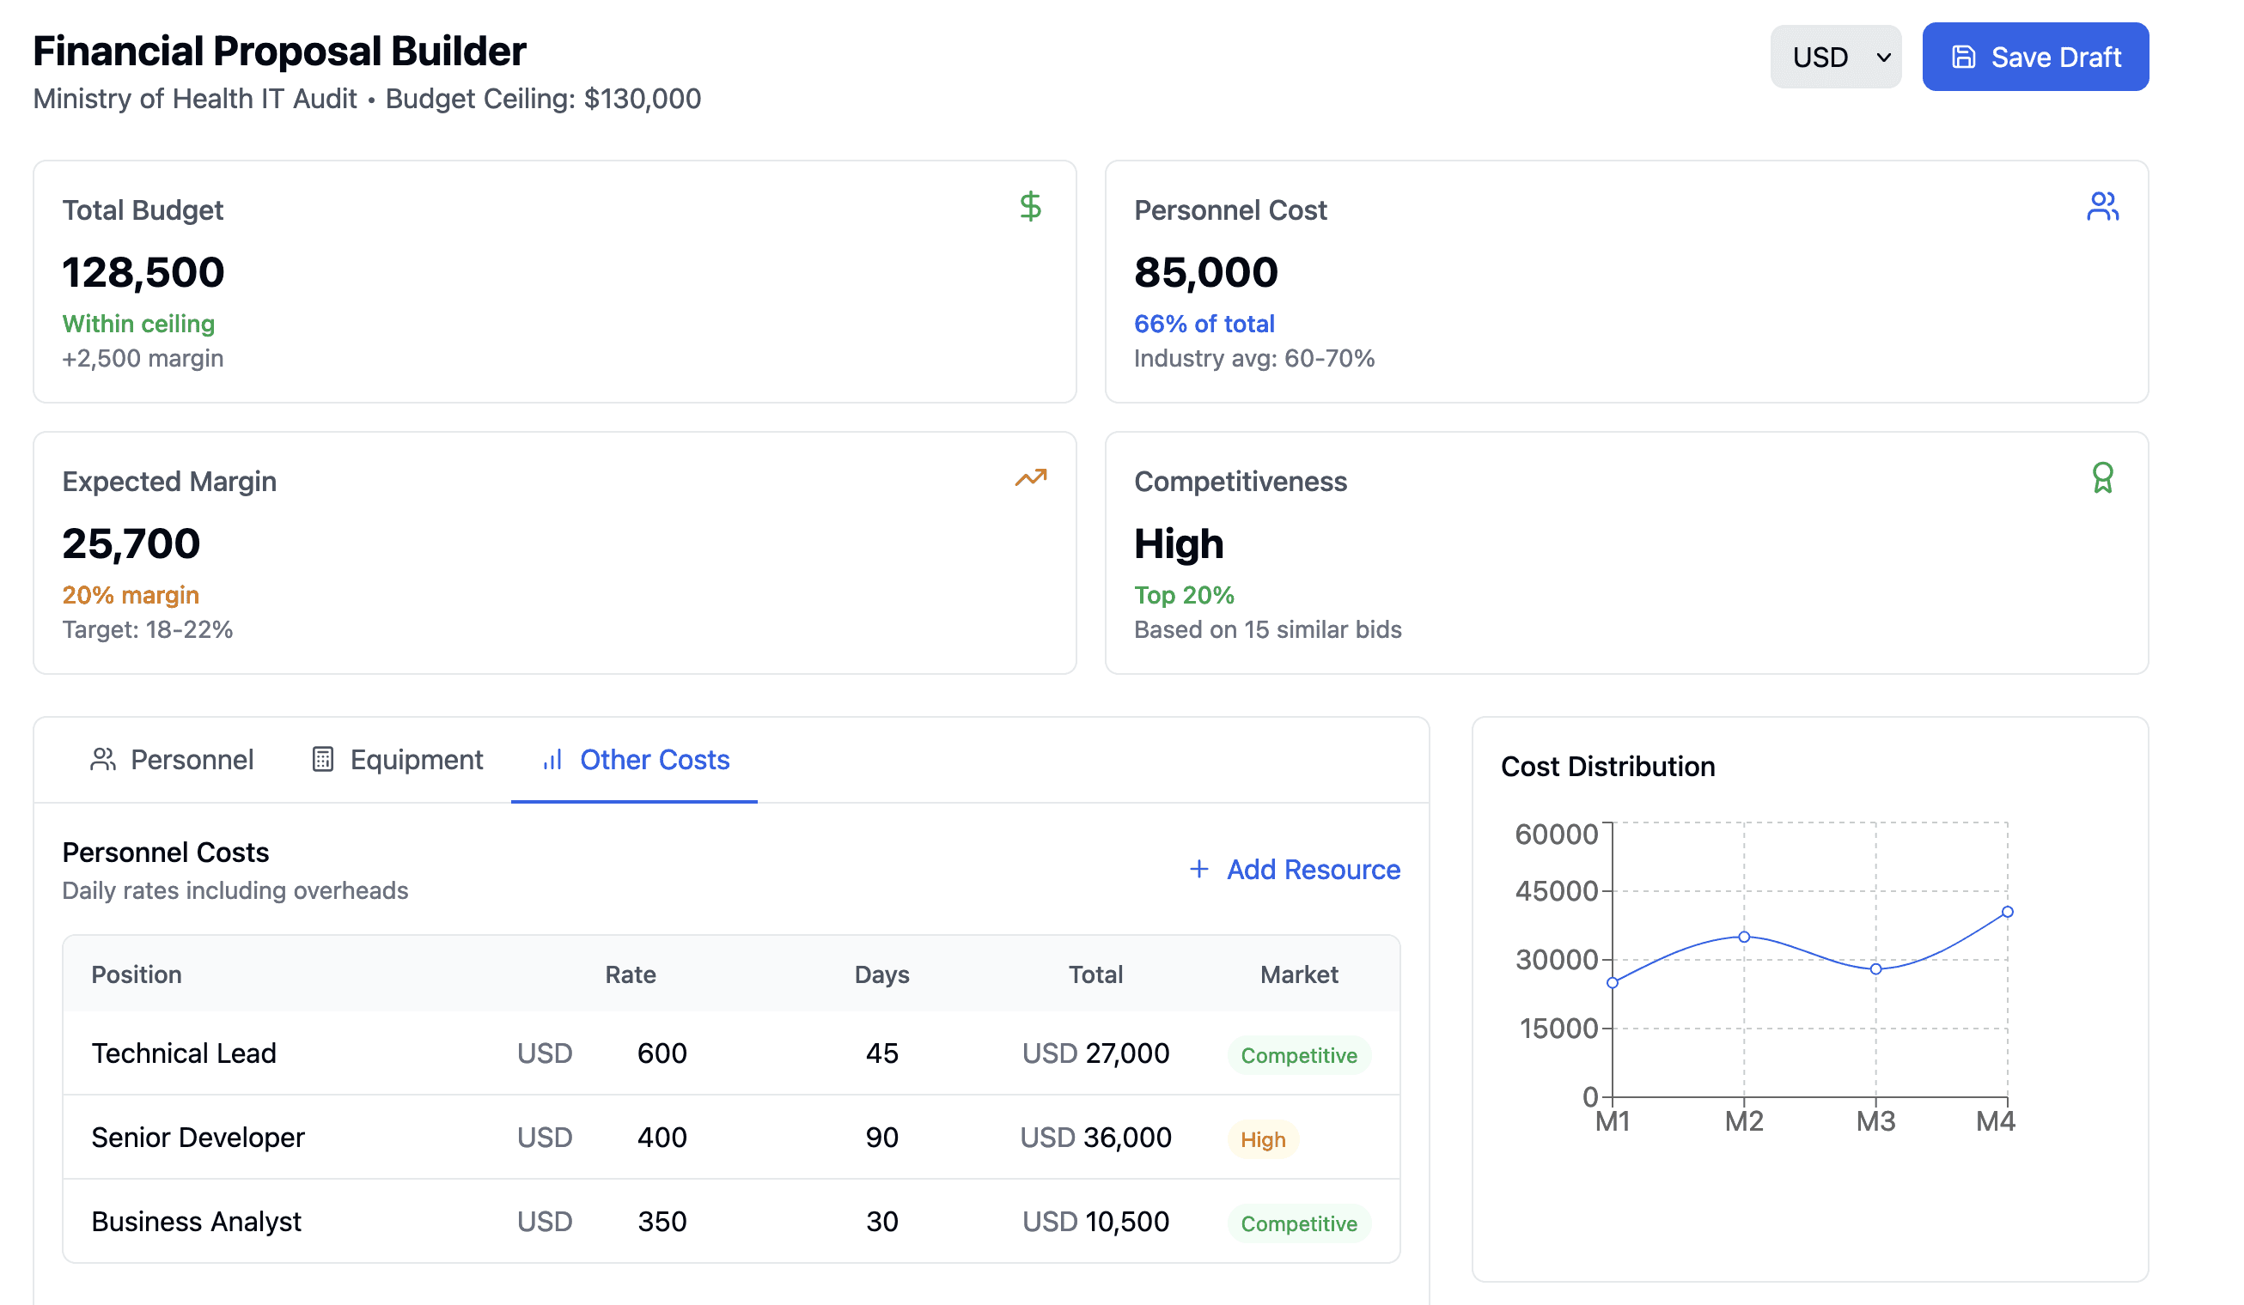Click the M2 data point on Cost Distribution

1743,937
